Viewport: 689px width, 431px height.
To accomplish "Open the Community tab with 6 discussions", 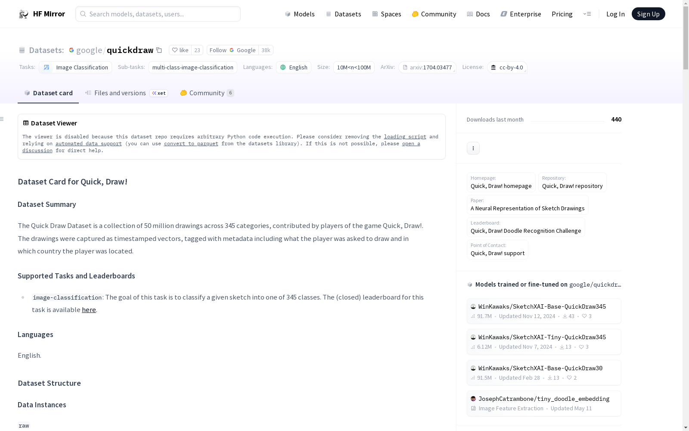I will 207,93.
